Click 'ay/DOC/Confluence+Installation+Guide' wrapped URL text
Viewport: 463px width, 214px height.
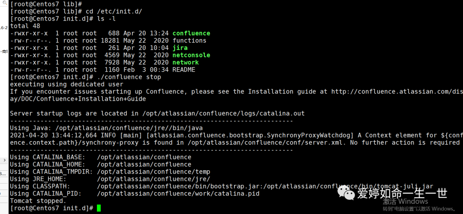pyautogui.click(x=78, y=99)
